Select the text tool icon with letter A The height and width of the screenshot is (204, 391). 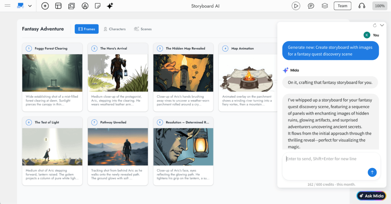85,6
